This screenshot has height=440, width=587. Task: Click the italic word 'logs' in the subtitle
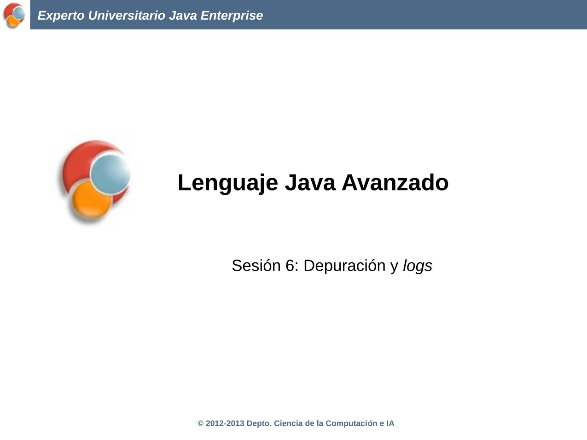(x=417, y=266)
